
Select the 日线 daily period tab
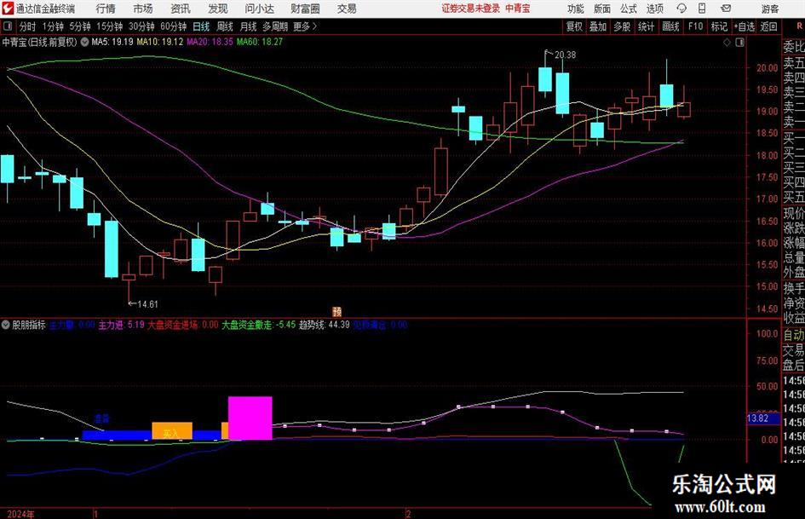pos(201,26)
